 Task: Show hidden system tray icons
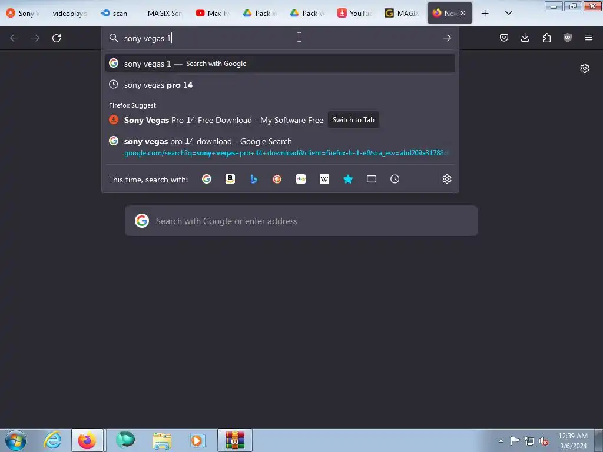pyautogui.click(x=501, y=441)
